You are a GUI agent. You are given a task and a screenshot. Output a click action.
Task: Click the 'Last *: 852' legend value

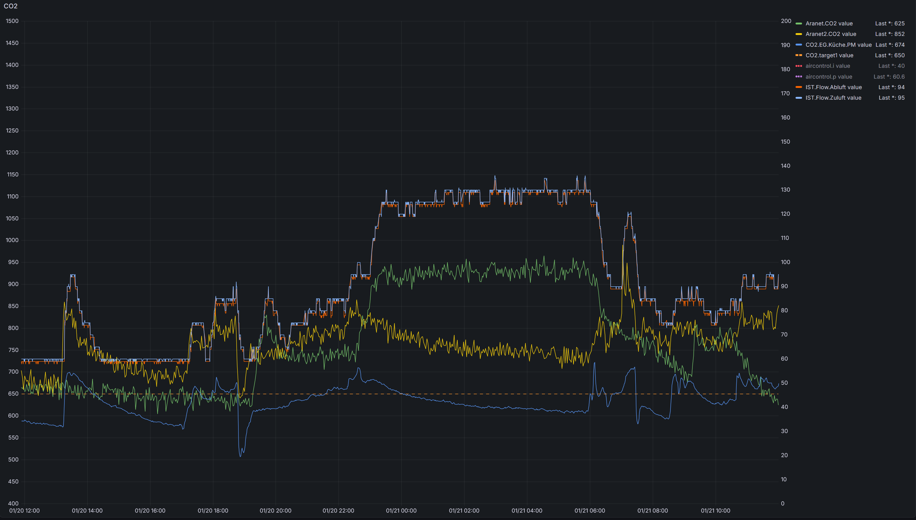890,34
